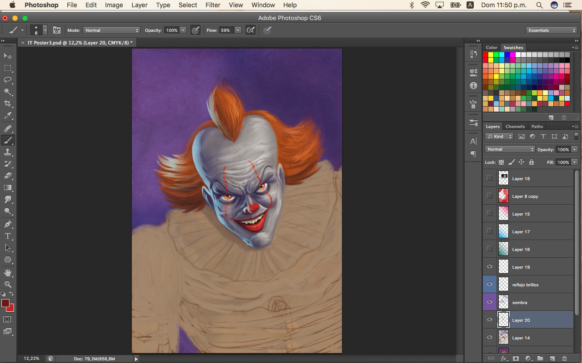
Task: Create a new layer
Action: coord(552,358)
